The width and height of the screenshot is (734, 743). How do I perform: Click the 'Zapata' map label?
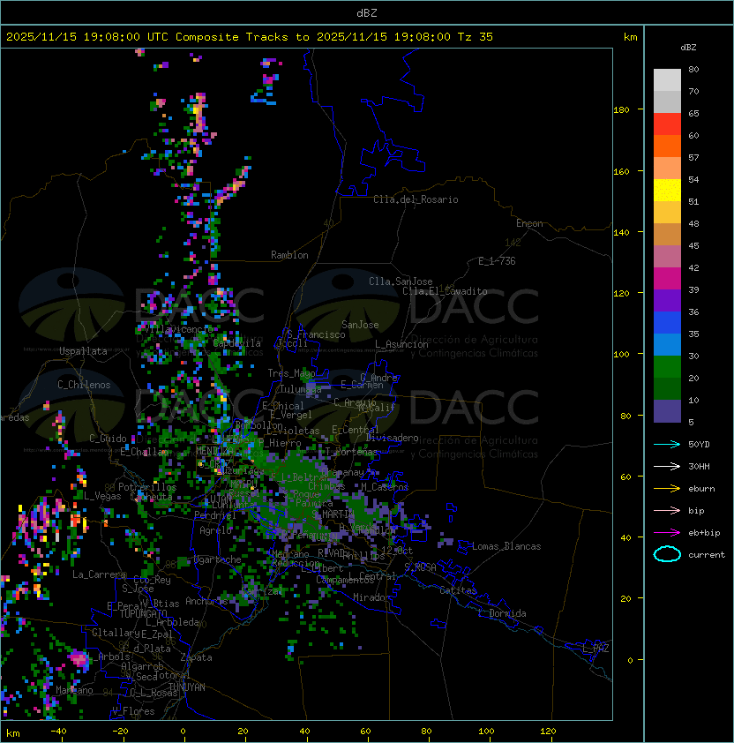pos(196,657)
